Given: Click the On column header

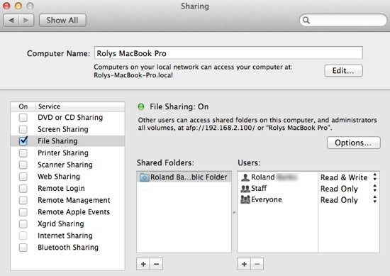Looking at the screenshot, I should (x=23, y=106).
